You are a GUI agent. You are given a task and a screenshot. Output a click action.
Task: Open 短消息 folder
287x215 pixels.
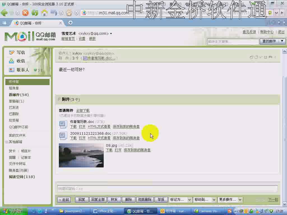[x=14, y=88]
